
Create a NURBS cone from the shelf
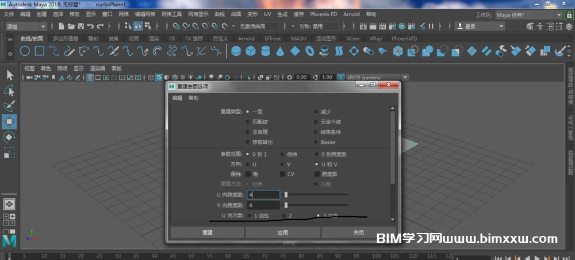[280, 51]
